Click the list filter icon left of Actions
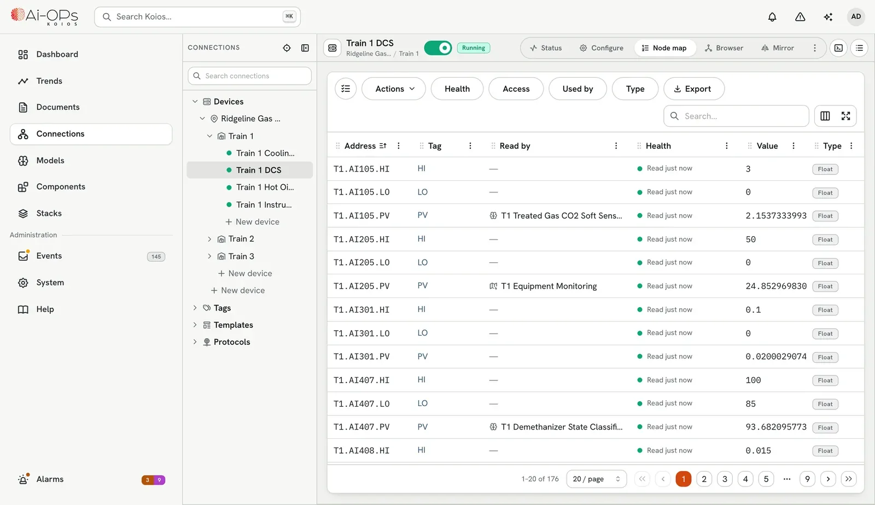This screenshot has height=505, width=875. pyautogui.click(x=346, y=89)
